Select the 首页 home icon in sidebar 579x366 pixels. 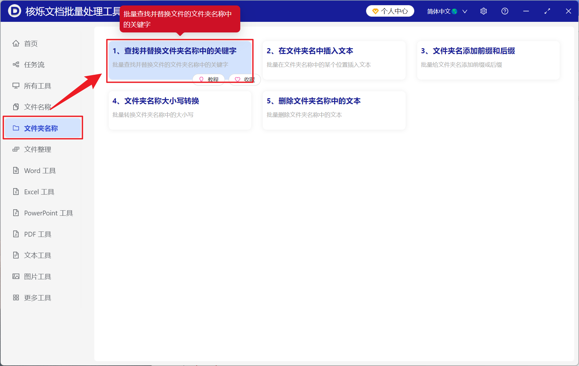(16, 43)
